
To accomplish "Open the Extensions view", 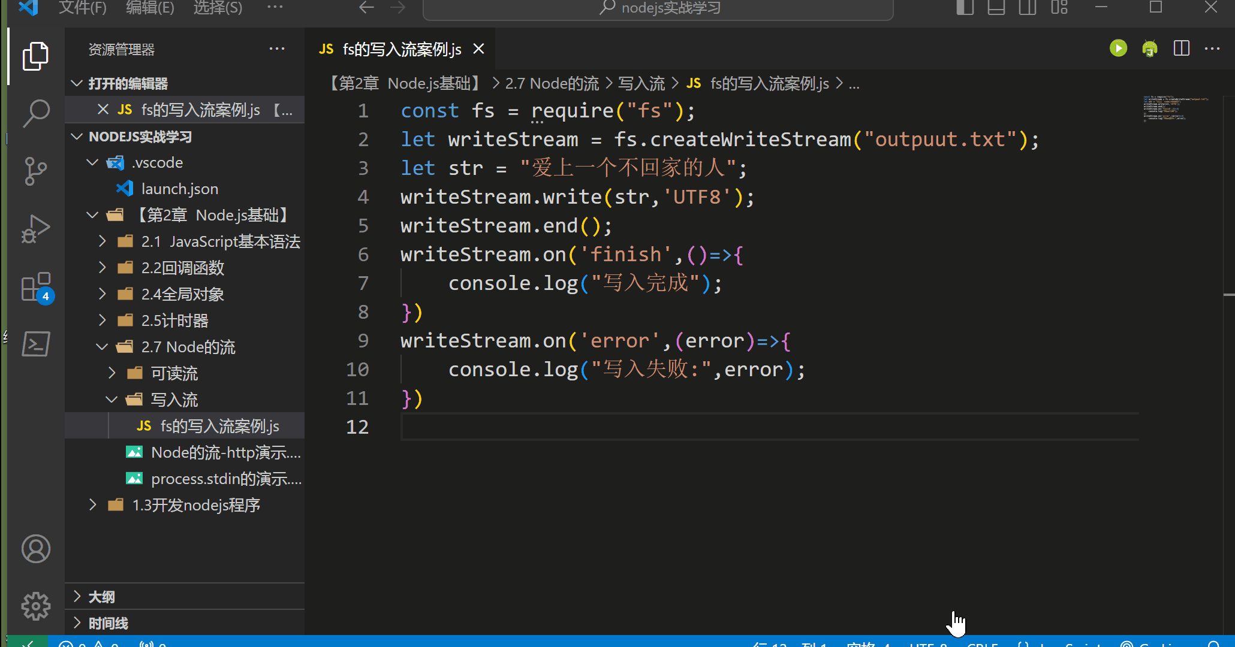I will (36, 286).
